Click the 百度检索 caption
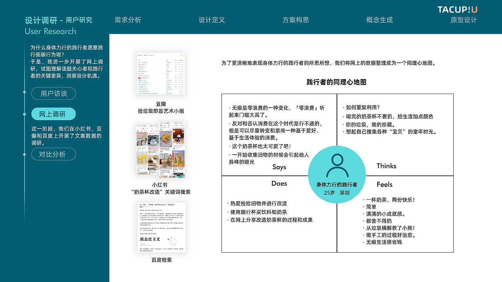502x282 pixels. 162,260
